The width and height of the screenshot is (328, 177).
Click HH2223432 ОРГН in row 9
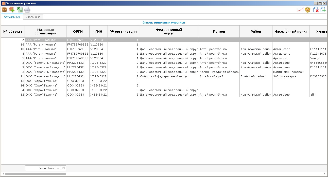pos(78,67)
